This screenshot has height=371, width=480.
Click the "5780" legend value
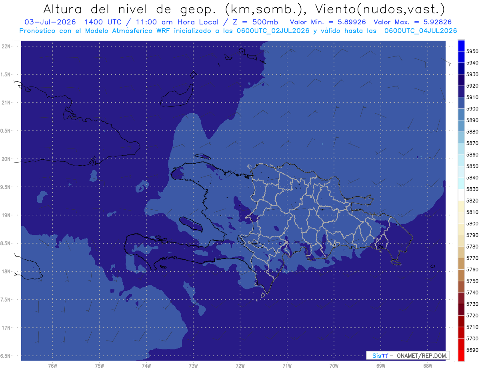[472, 247]
